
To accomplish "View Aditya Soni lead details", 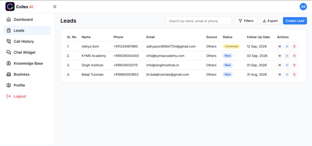I will point(279,46).
